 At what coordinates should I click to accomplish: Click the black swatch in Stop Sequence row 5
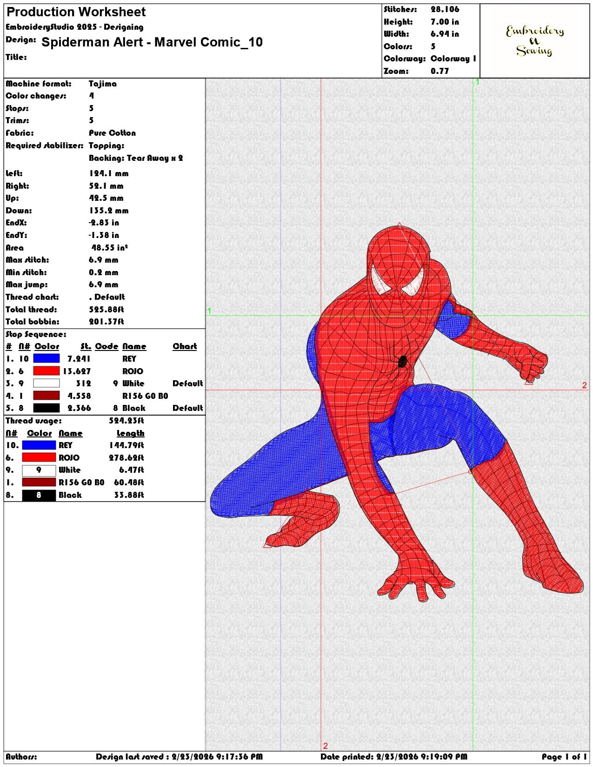(x=47, y=408)
